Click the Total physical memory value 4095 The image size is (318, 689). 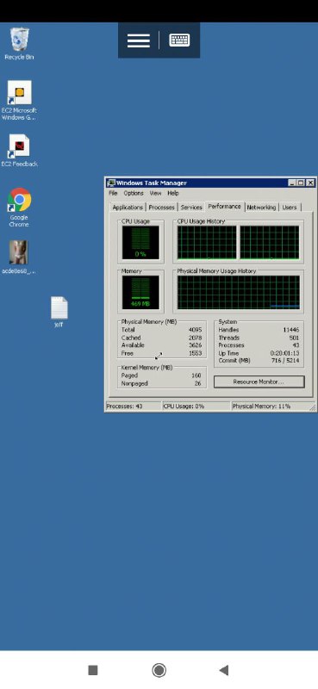pyautogui.click(x=195, y=330)
